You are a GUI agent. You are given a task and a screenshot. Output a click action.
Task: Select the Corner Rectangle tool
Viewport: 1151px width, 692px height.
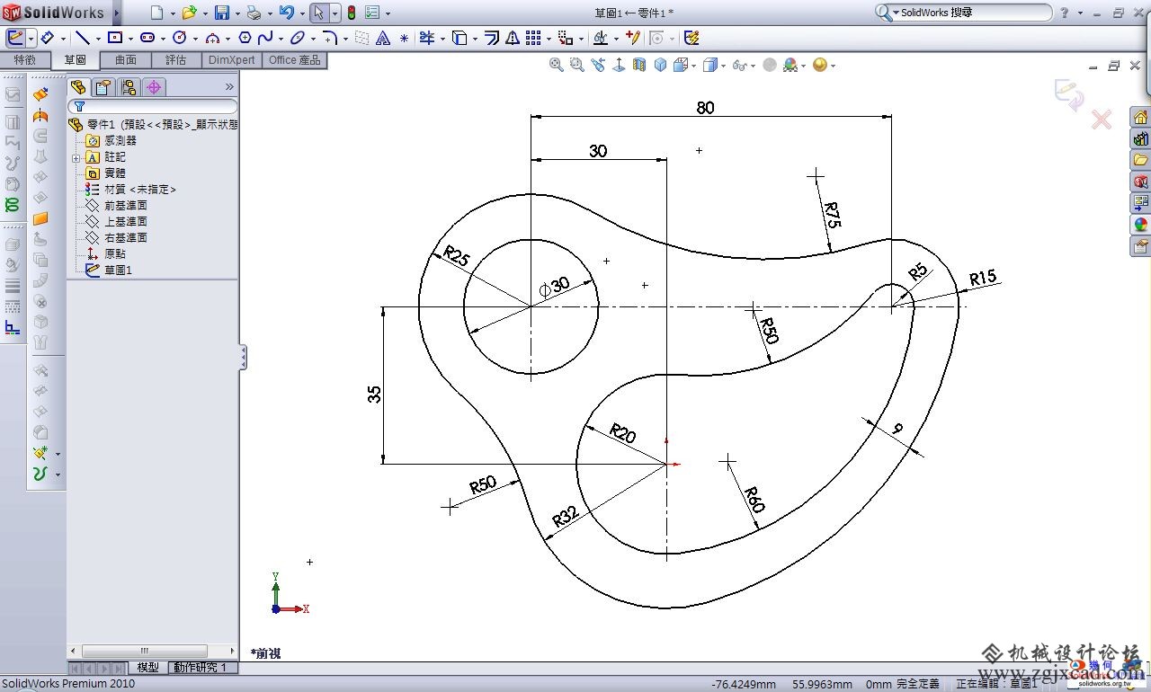pyautogui.click(x=115, y=38)
